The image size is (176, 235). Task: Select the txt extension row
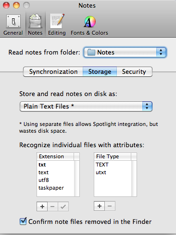[56, 165]
